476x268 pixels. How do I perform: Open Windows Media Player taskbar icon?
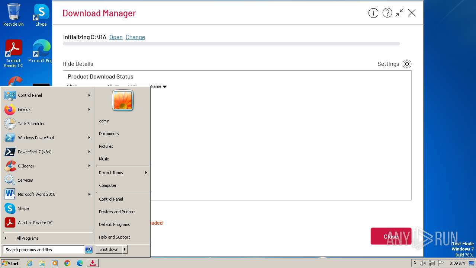(x=55, y=263)
